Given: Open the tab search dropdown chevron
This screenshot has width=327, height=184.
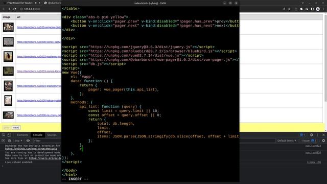Looking at the screenshot, I should (303, 3).
